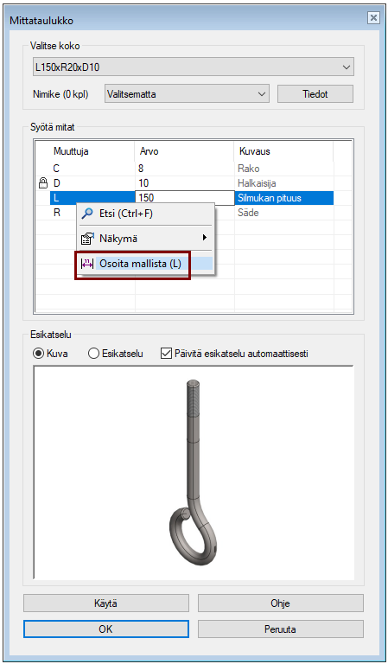Open the Näkymä context menu entry
The height and width of the screenshot is (664, 388).
coord(145,239)
